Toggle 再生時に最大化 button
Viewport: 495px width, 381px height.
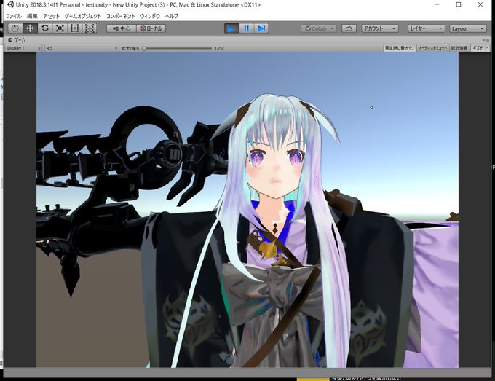pyautogui.click(x=399, y=48)
